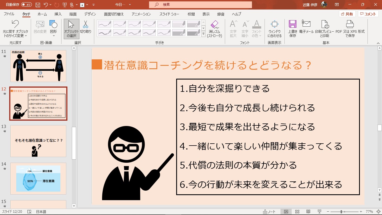Select slide 11 thumbnail 代償の法則

click(x=38, y=66)
